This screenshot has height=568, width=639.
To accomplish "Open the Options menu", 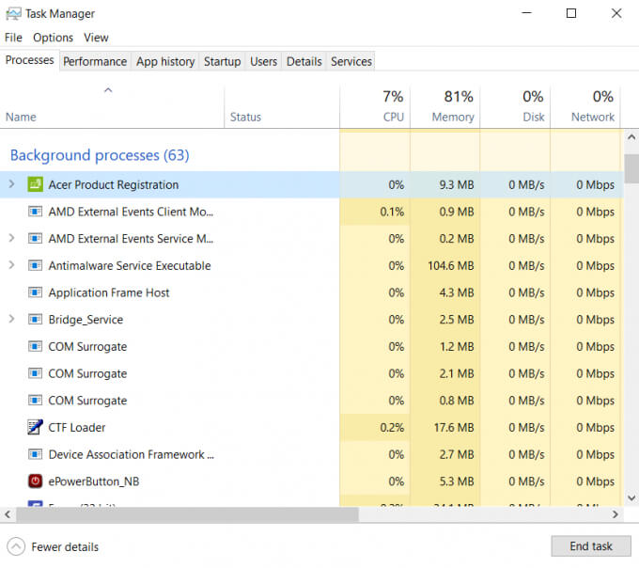I will click(53, 38).
